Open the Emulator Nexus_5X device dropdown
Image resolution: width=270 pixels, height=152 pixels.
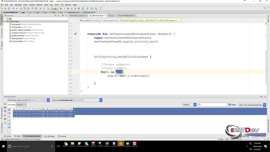pos(28,100)
